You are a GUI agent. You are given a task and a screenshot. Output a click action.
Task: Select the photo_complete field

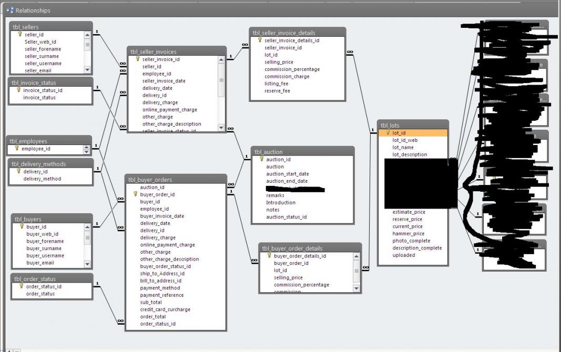pos(411,241)
